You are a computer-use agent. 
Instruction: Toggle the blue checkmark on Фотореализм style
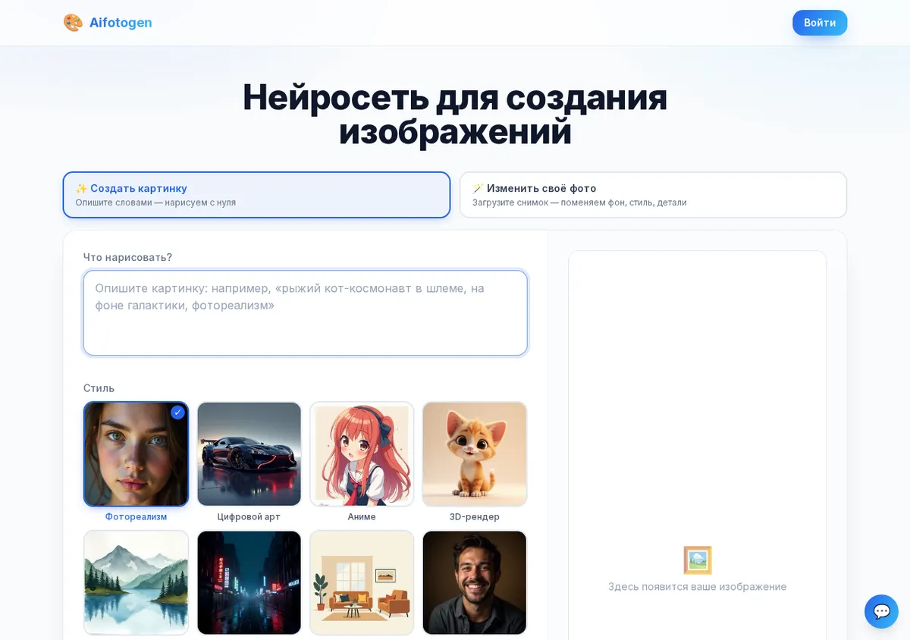(x=177, y=413)
